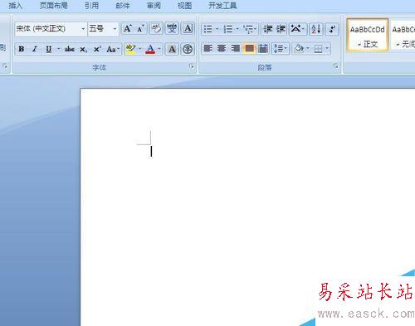Open the bullet list style dropdown arrow

click(217, 29)
